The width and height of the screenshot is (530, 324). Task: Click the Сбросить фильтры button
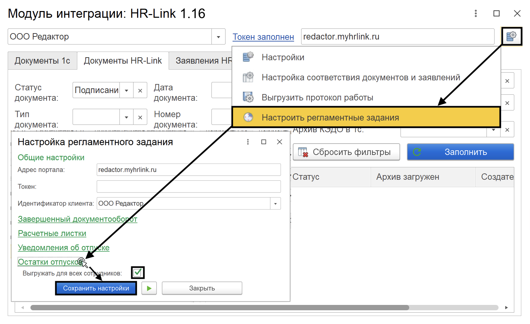tap(346, 152)
